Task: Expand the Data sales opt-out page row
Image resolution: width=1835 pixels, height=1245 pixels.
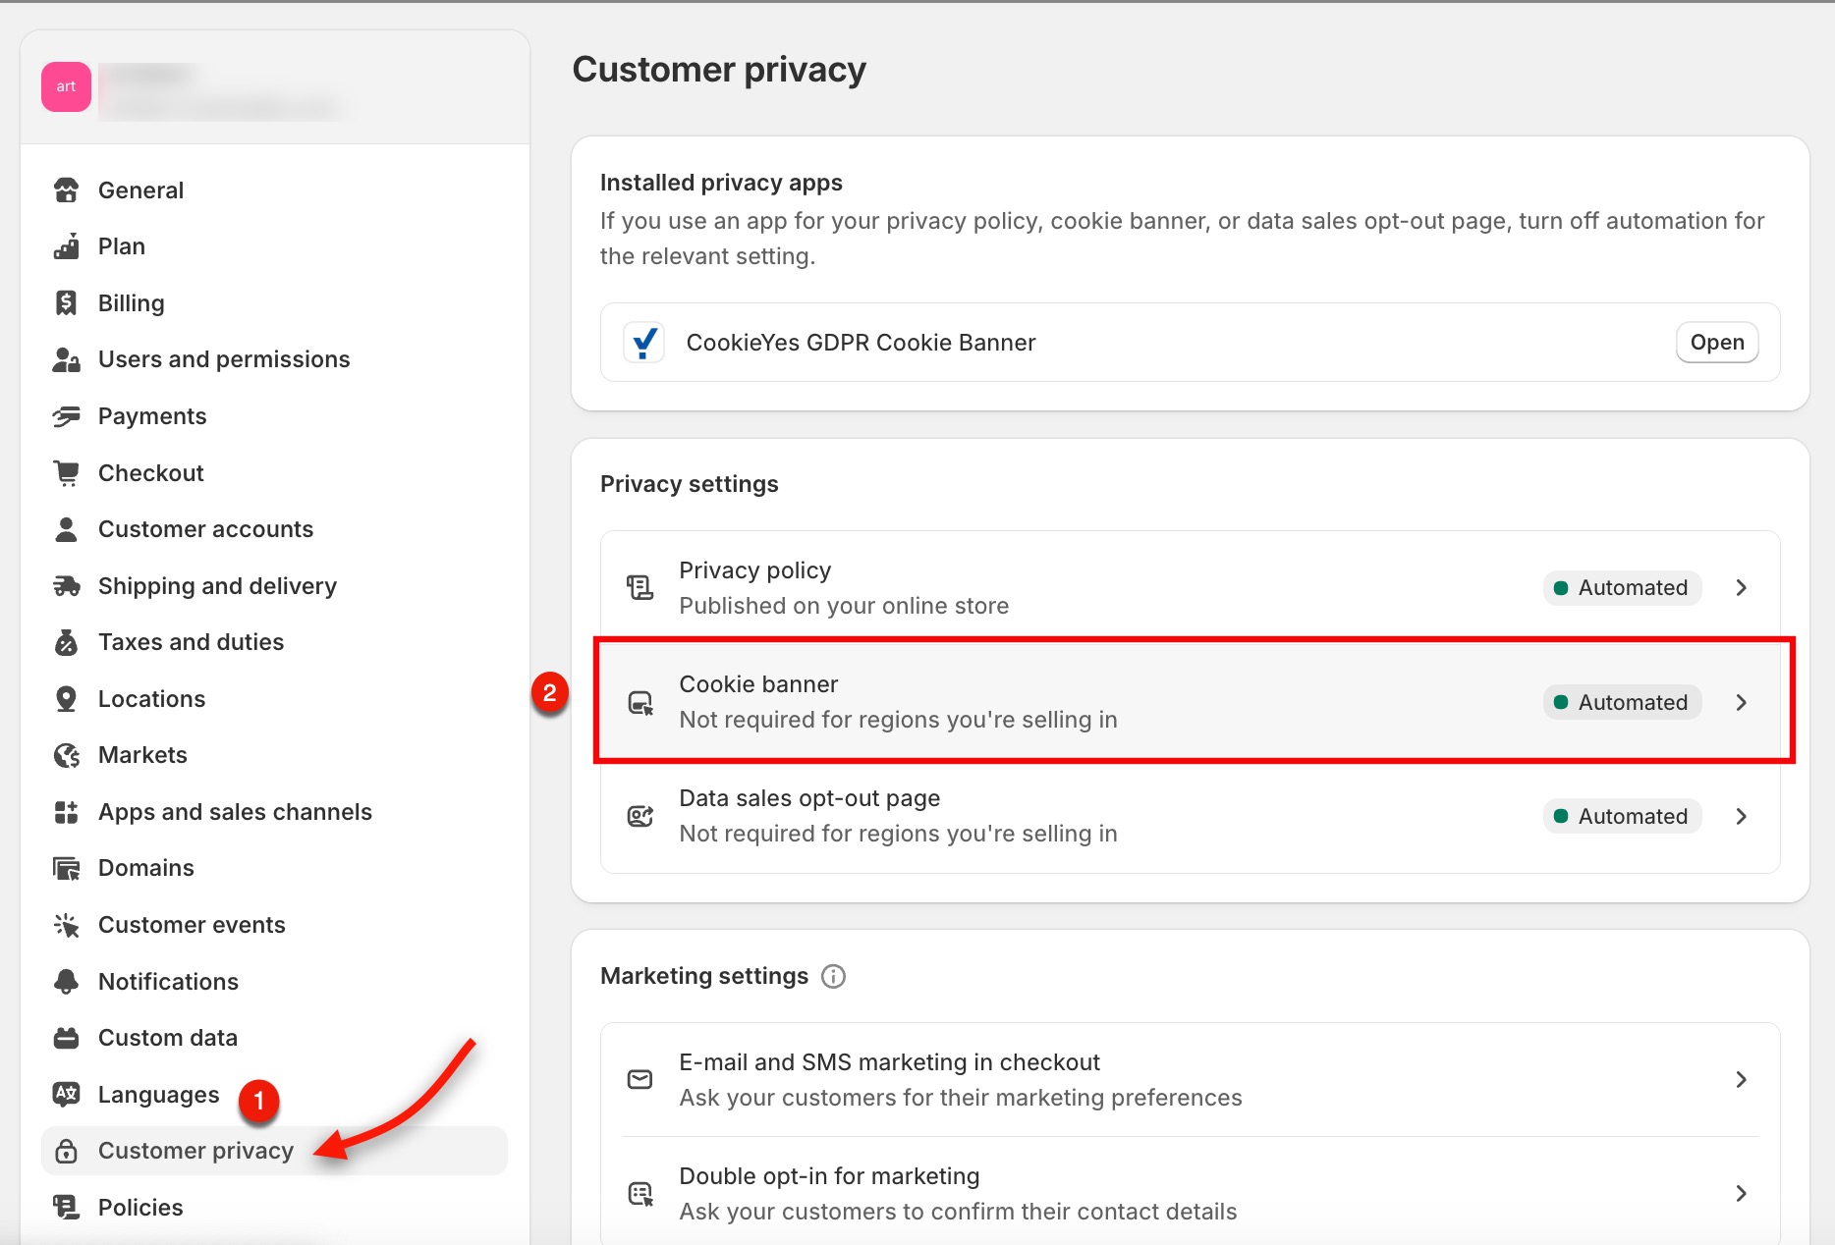Action: point(1741,815)
